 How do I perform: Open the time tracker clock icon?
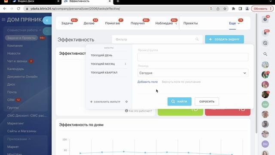[265, 43]
